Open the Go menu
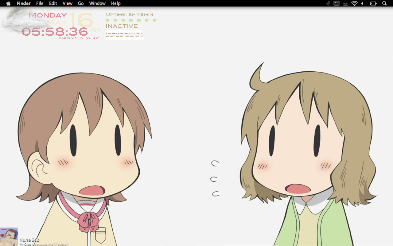Screen dimensions: 393x246 click(81, 3)
